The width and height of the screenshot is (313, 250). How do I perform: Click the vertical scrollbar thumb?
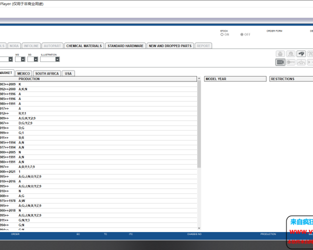click(x=199, y=124)
